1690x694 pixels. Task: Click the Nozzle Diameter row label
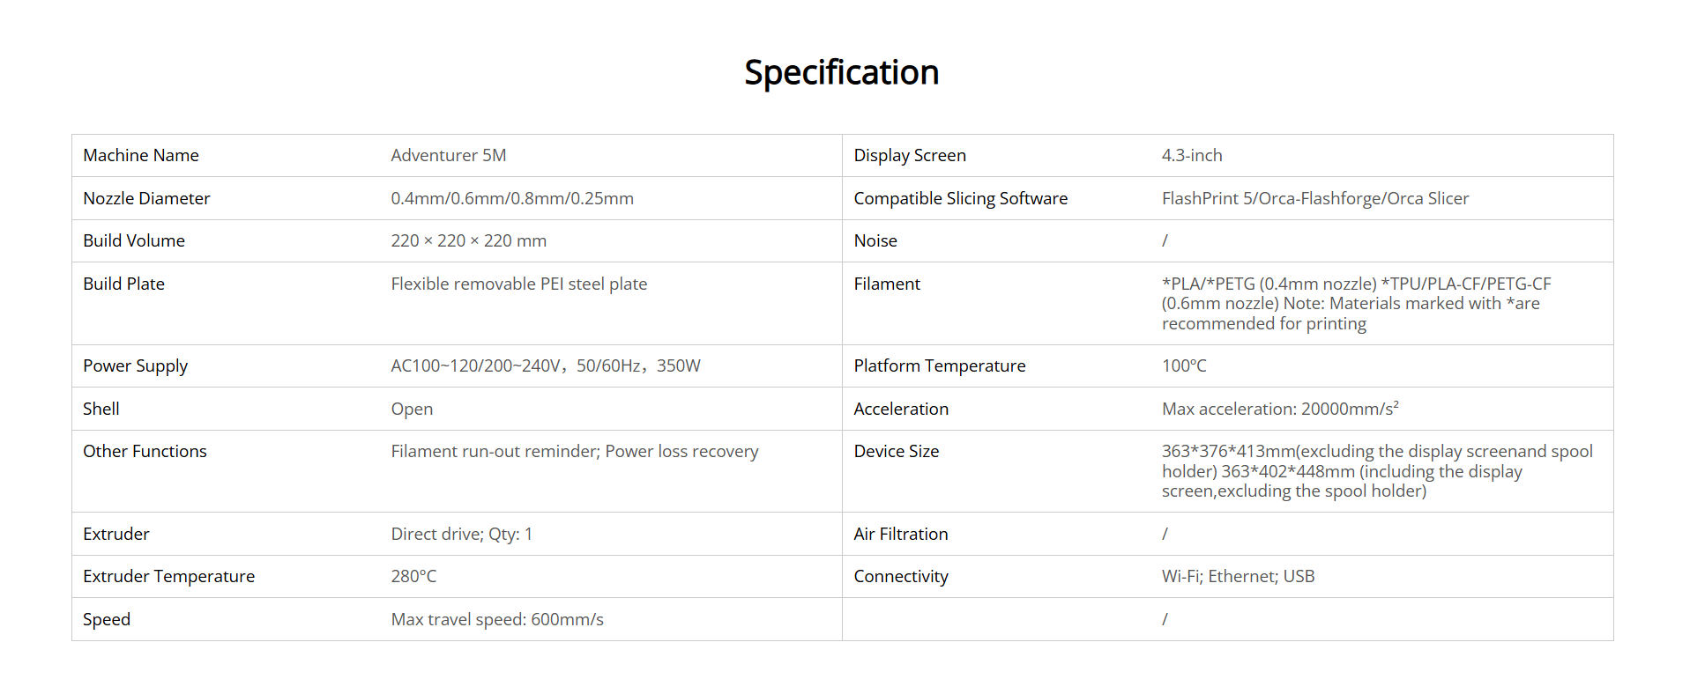(146, 199)
